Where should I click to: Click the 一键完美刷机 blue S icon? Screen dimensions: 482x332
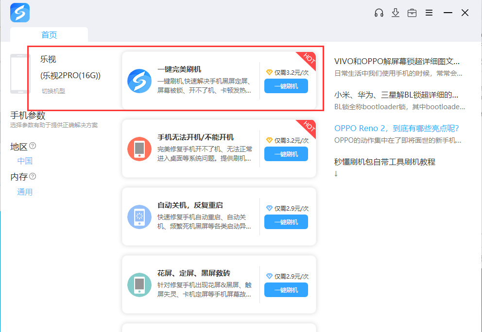(139, 81)
